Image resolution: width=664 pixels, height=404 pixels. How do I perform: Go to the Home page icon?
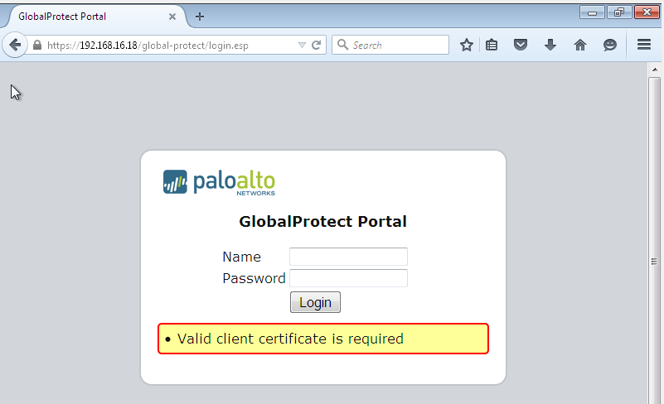coord(579,46)
